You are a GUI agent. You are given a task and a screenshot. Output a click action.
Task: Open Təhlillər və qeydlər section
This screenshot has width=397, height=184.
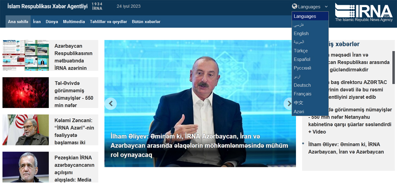click(x=108, y=22)
